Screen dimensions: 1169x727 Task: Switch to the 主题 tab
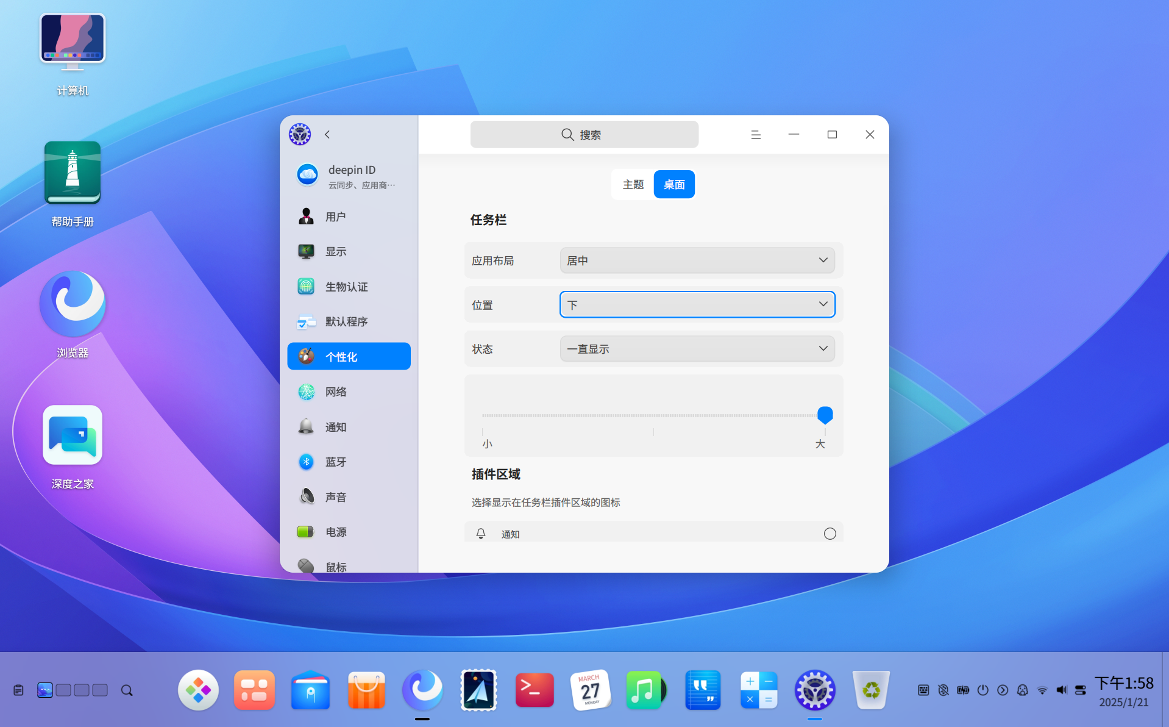633,184
